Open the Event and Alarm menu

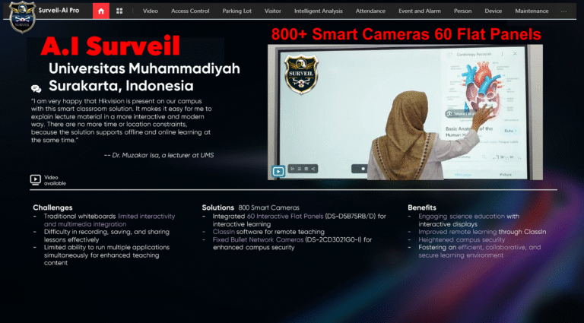pos(420,11)
